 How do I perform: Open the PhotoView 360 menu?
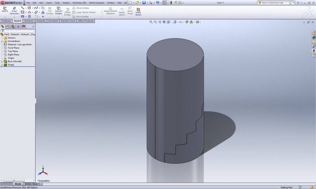pyautogui.click(x=79, y=3)
